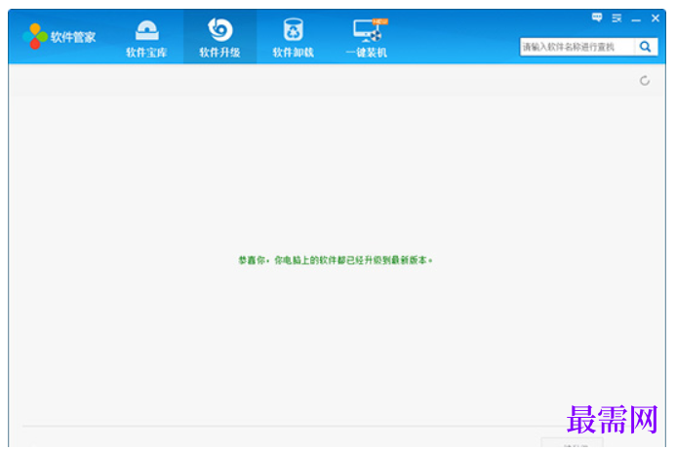
Task: Click the 软件管家 title text
Action: pos(73,37)
